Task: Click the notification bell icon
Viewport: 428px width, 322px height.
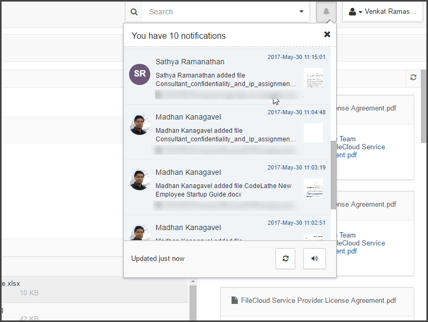Action: [x=326, y=12]
